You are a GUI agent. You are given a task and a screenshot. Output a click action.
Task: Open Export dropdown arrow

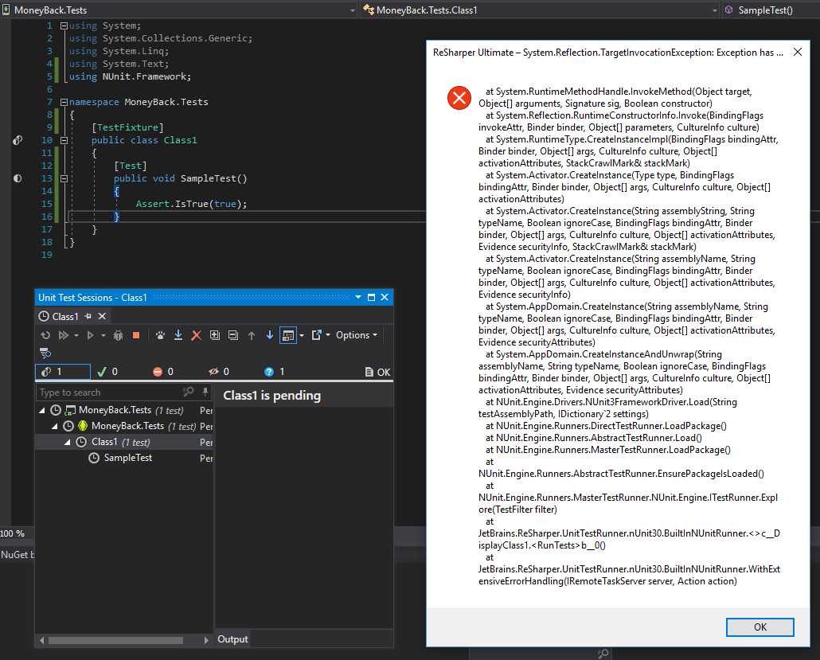coord(328,335)
